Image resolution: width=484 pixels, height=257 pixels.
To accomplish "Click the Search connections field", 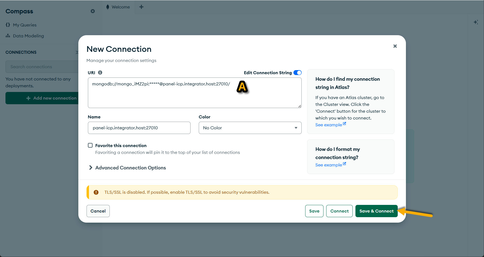I will point(42,67).
